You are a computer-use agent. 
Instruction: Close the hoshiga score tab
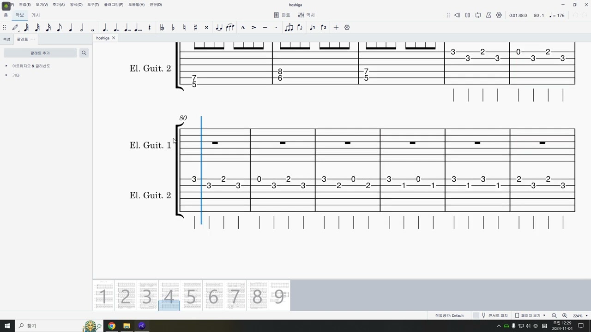click(x=114, y=38)
